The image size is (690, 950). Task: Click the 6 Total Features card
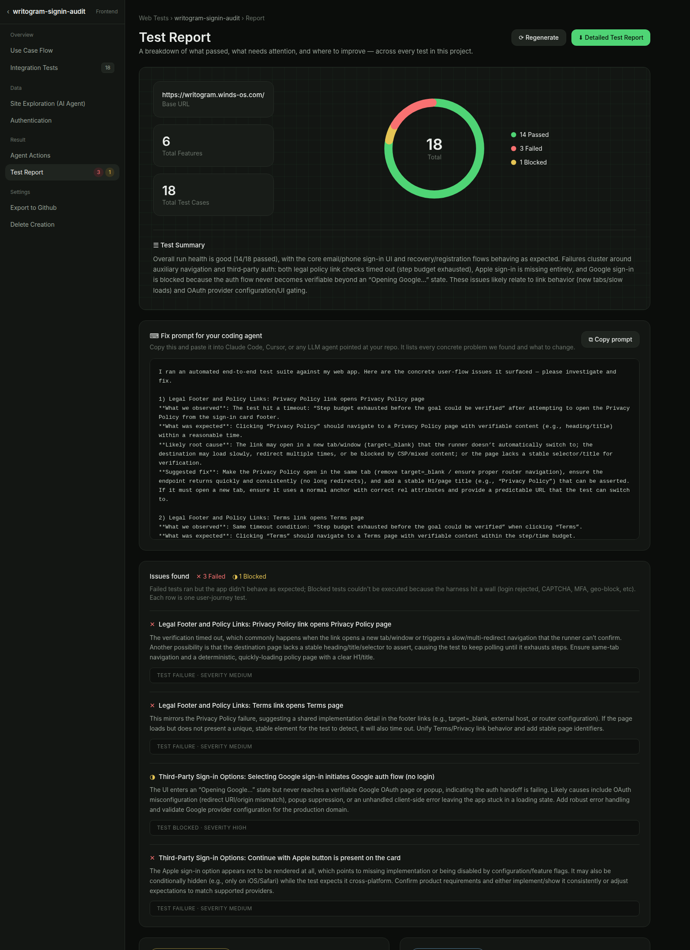tap(213, 146)
